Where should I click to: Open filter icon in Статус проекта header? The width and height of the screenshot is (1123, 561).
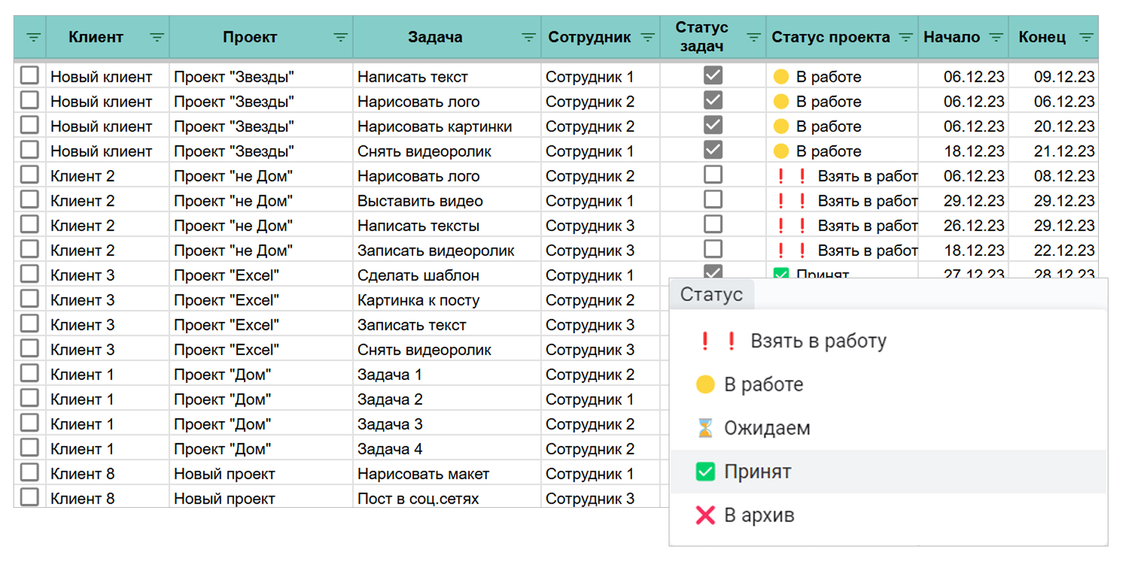(906, 38)
